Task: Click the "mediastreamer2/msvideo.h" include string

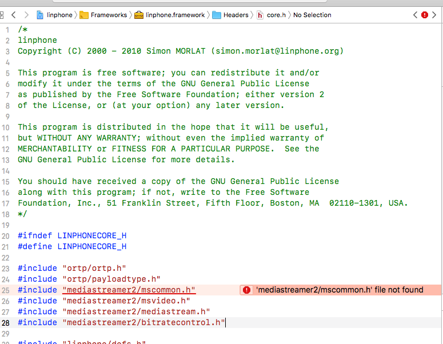Action: click(126, 301)
